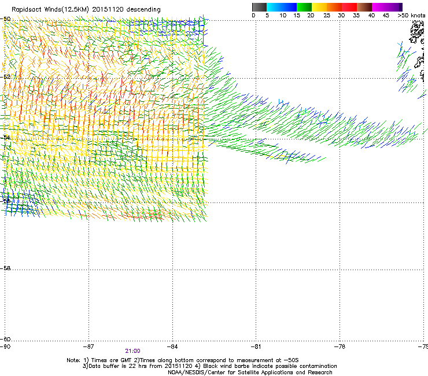Click the -87 longitude axis label

coord(88,346)
